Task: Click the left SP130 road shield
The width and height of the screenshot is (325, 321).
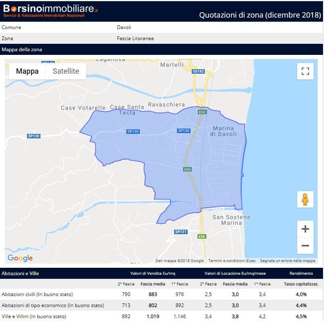Action: click(x=34, y=136)
